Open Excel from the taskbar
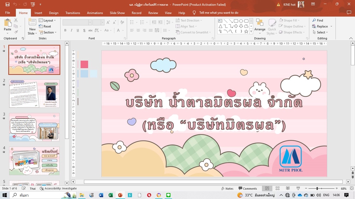355x199 pixels. point(111,195)
